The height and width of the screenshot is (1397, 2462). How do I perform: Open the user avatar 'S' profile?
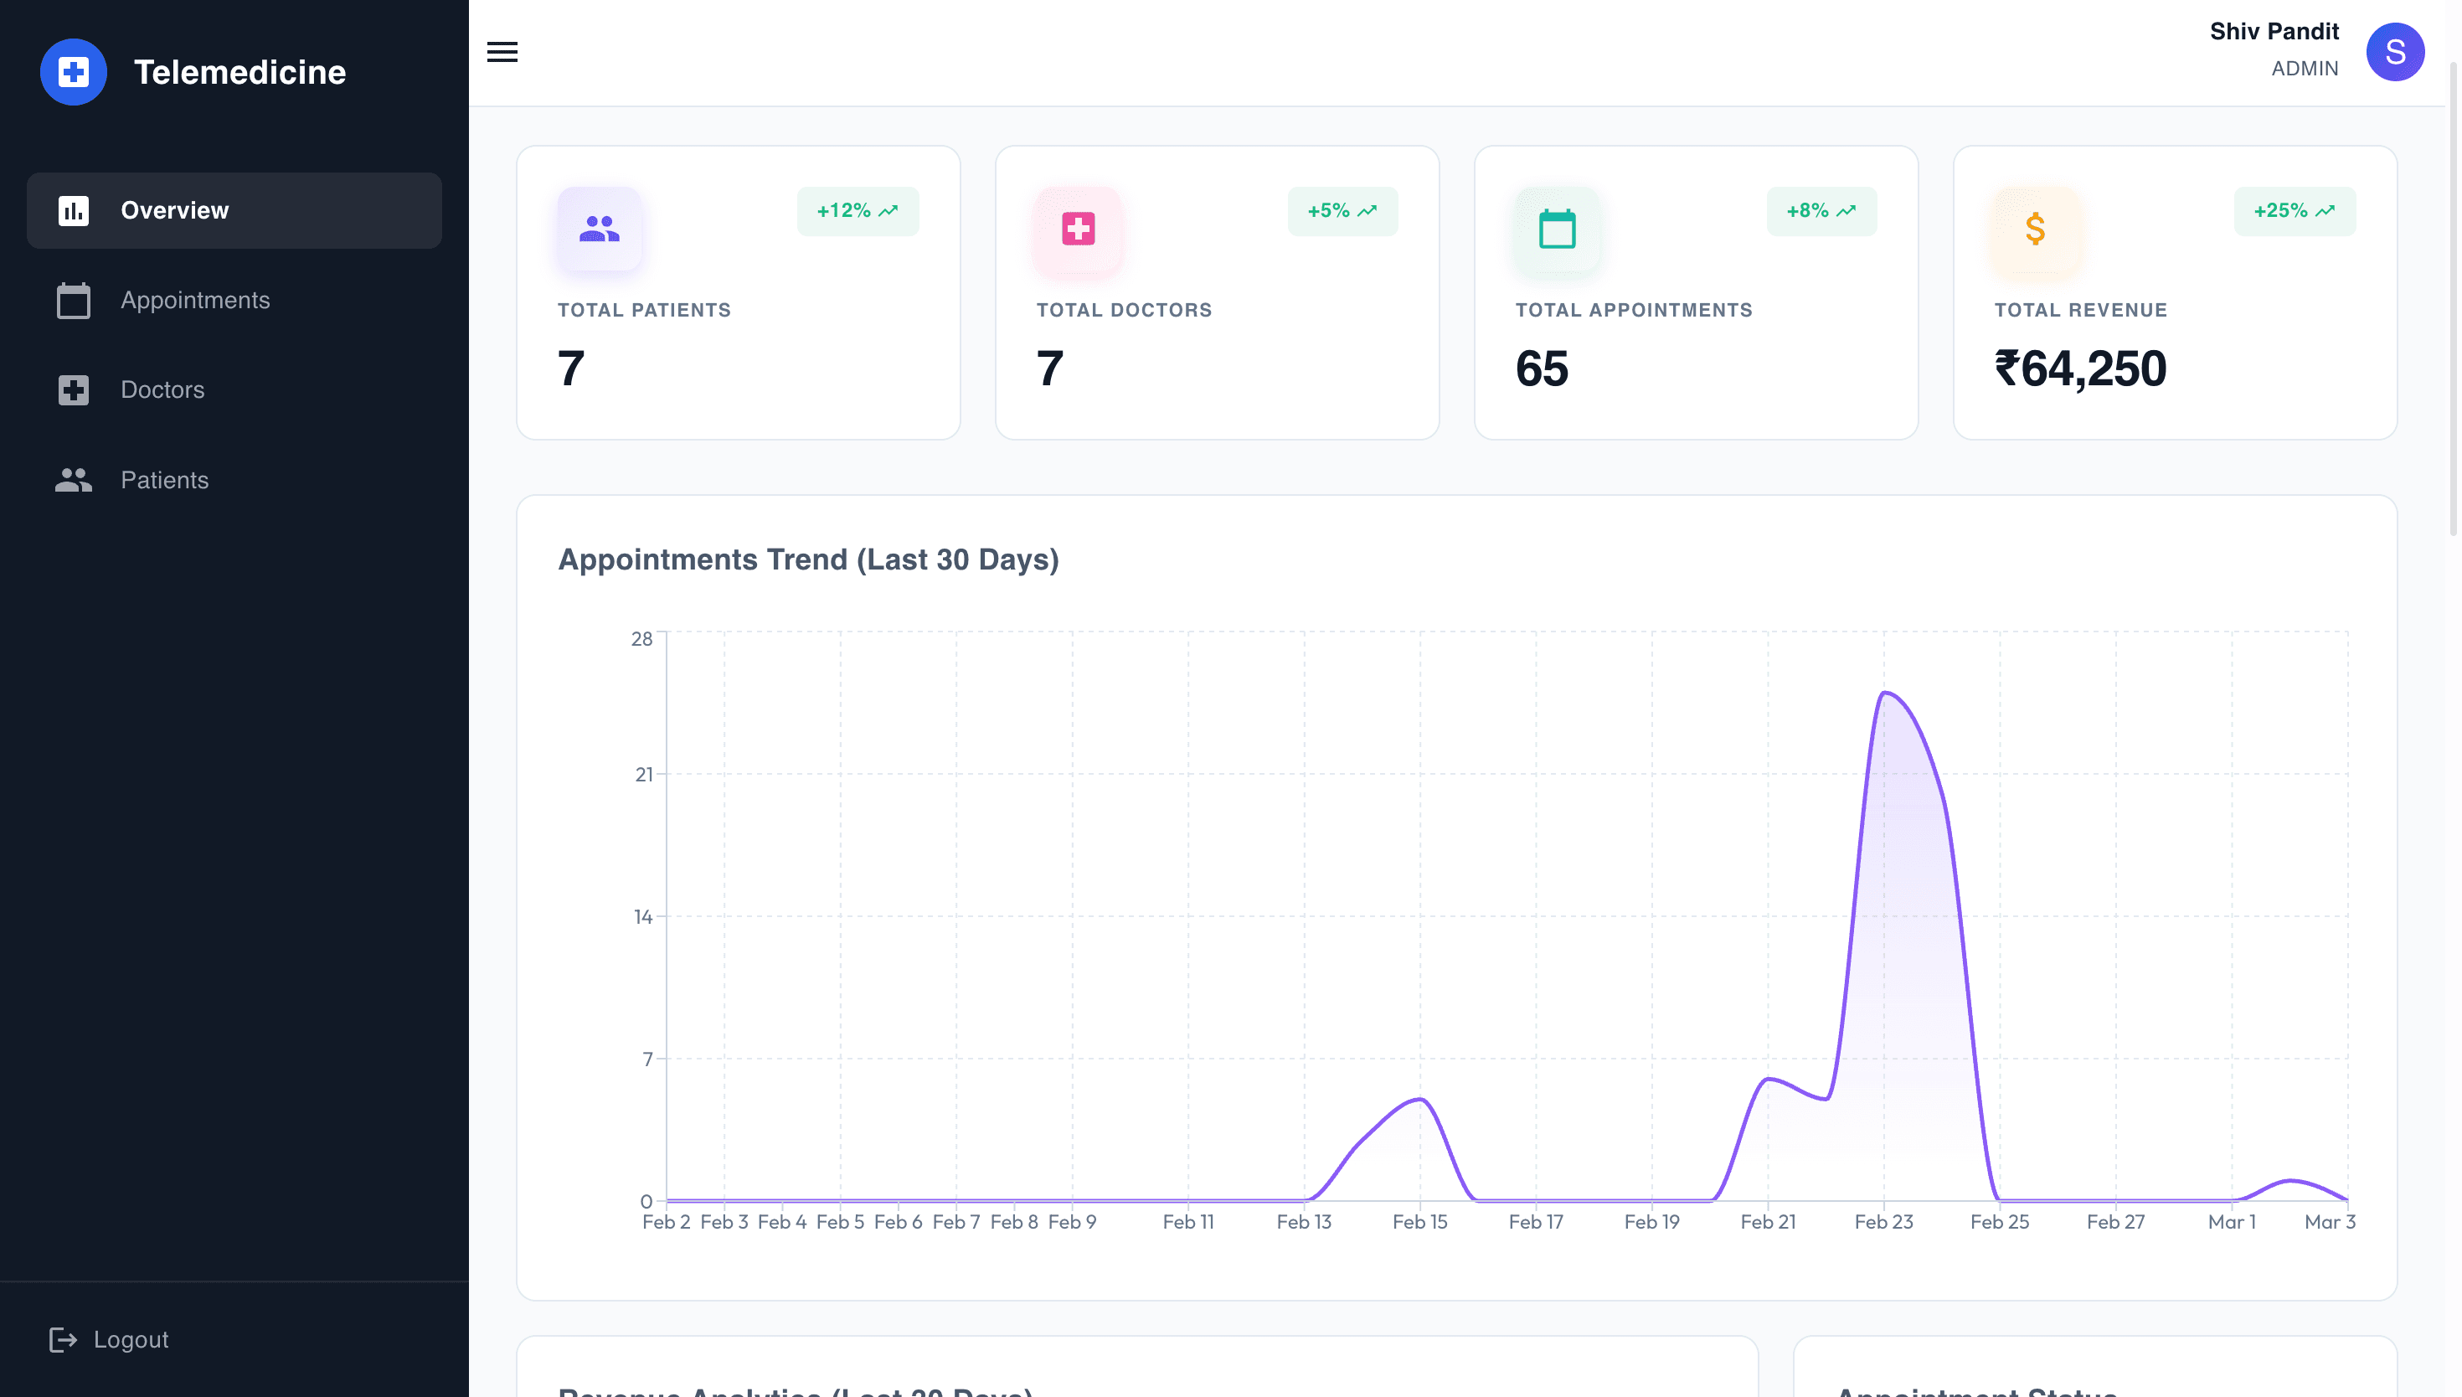(x=2395, y=52)
